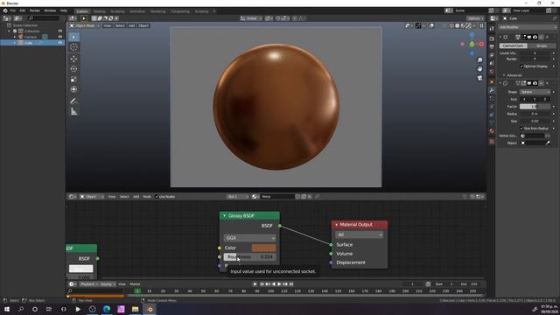Collapse the Glossy BSDF node

224,216
